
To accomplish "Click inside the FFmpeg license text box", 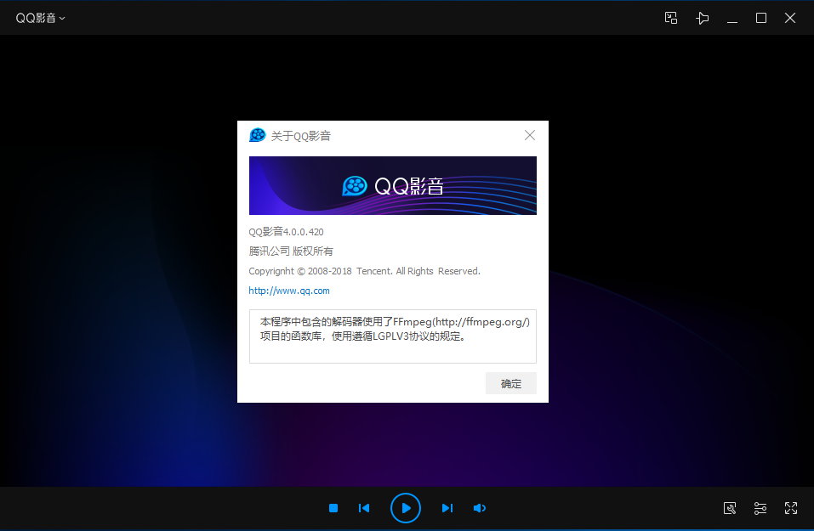I will 392,336.
